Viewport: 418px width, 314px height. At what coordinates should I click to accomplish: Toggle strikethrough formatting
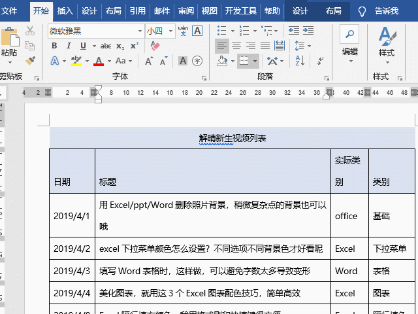106,46
